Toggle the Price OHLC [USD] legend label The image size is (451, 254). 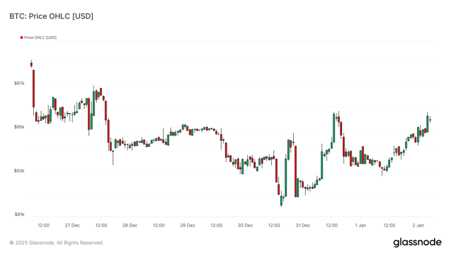point(40,38)
